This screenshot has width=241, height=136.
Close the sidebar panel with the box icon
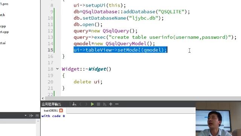point(37,116)
